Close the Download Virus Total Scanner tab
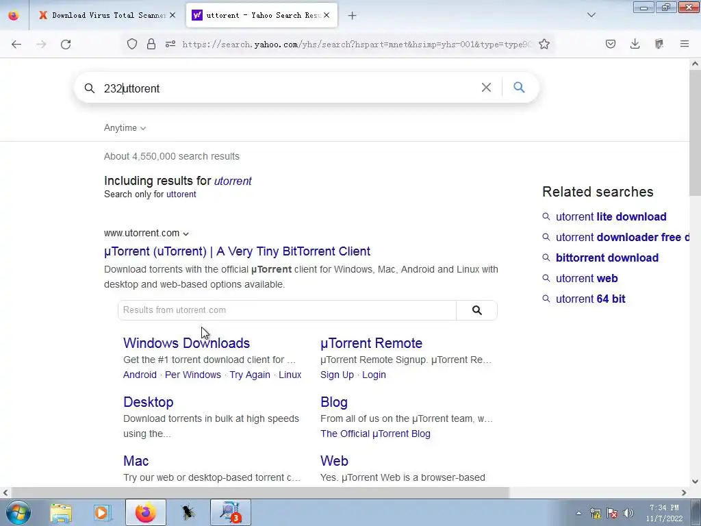This screenshot has width=701, height=526. tap(173, 15)
